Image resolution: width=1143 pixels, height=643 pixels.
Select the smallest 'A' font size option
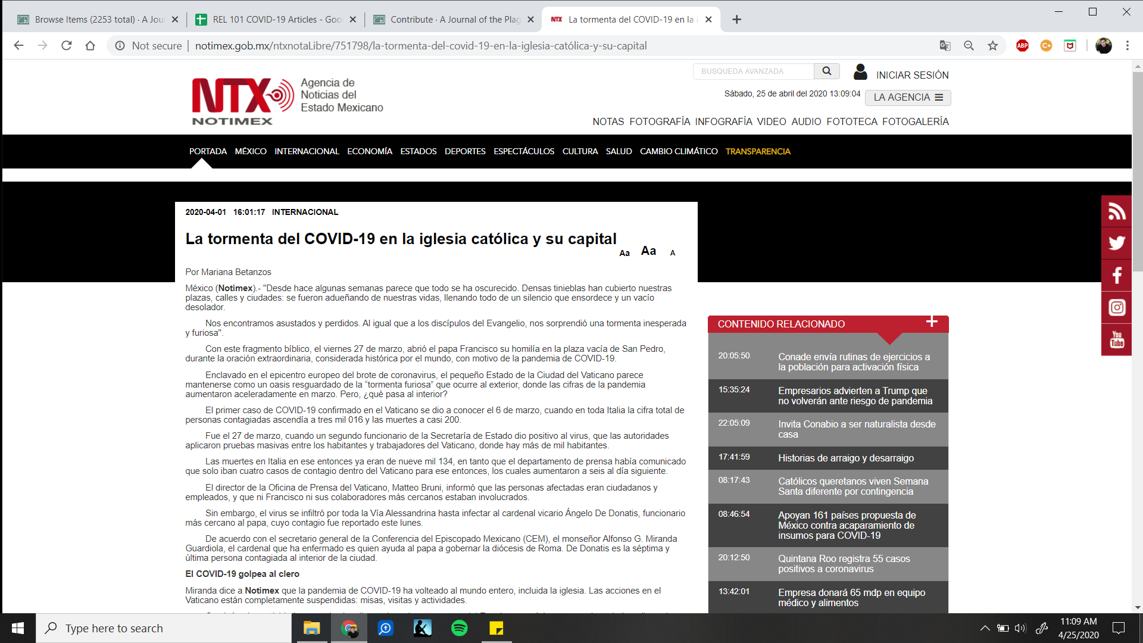click(673, 253)
